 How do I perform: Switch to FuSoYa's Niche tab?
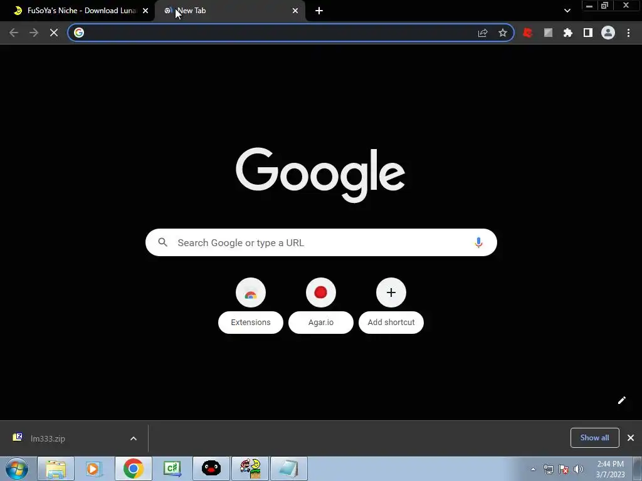coord(77,11)
